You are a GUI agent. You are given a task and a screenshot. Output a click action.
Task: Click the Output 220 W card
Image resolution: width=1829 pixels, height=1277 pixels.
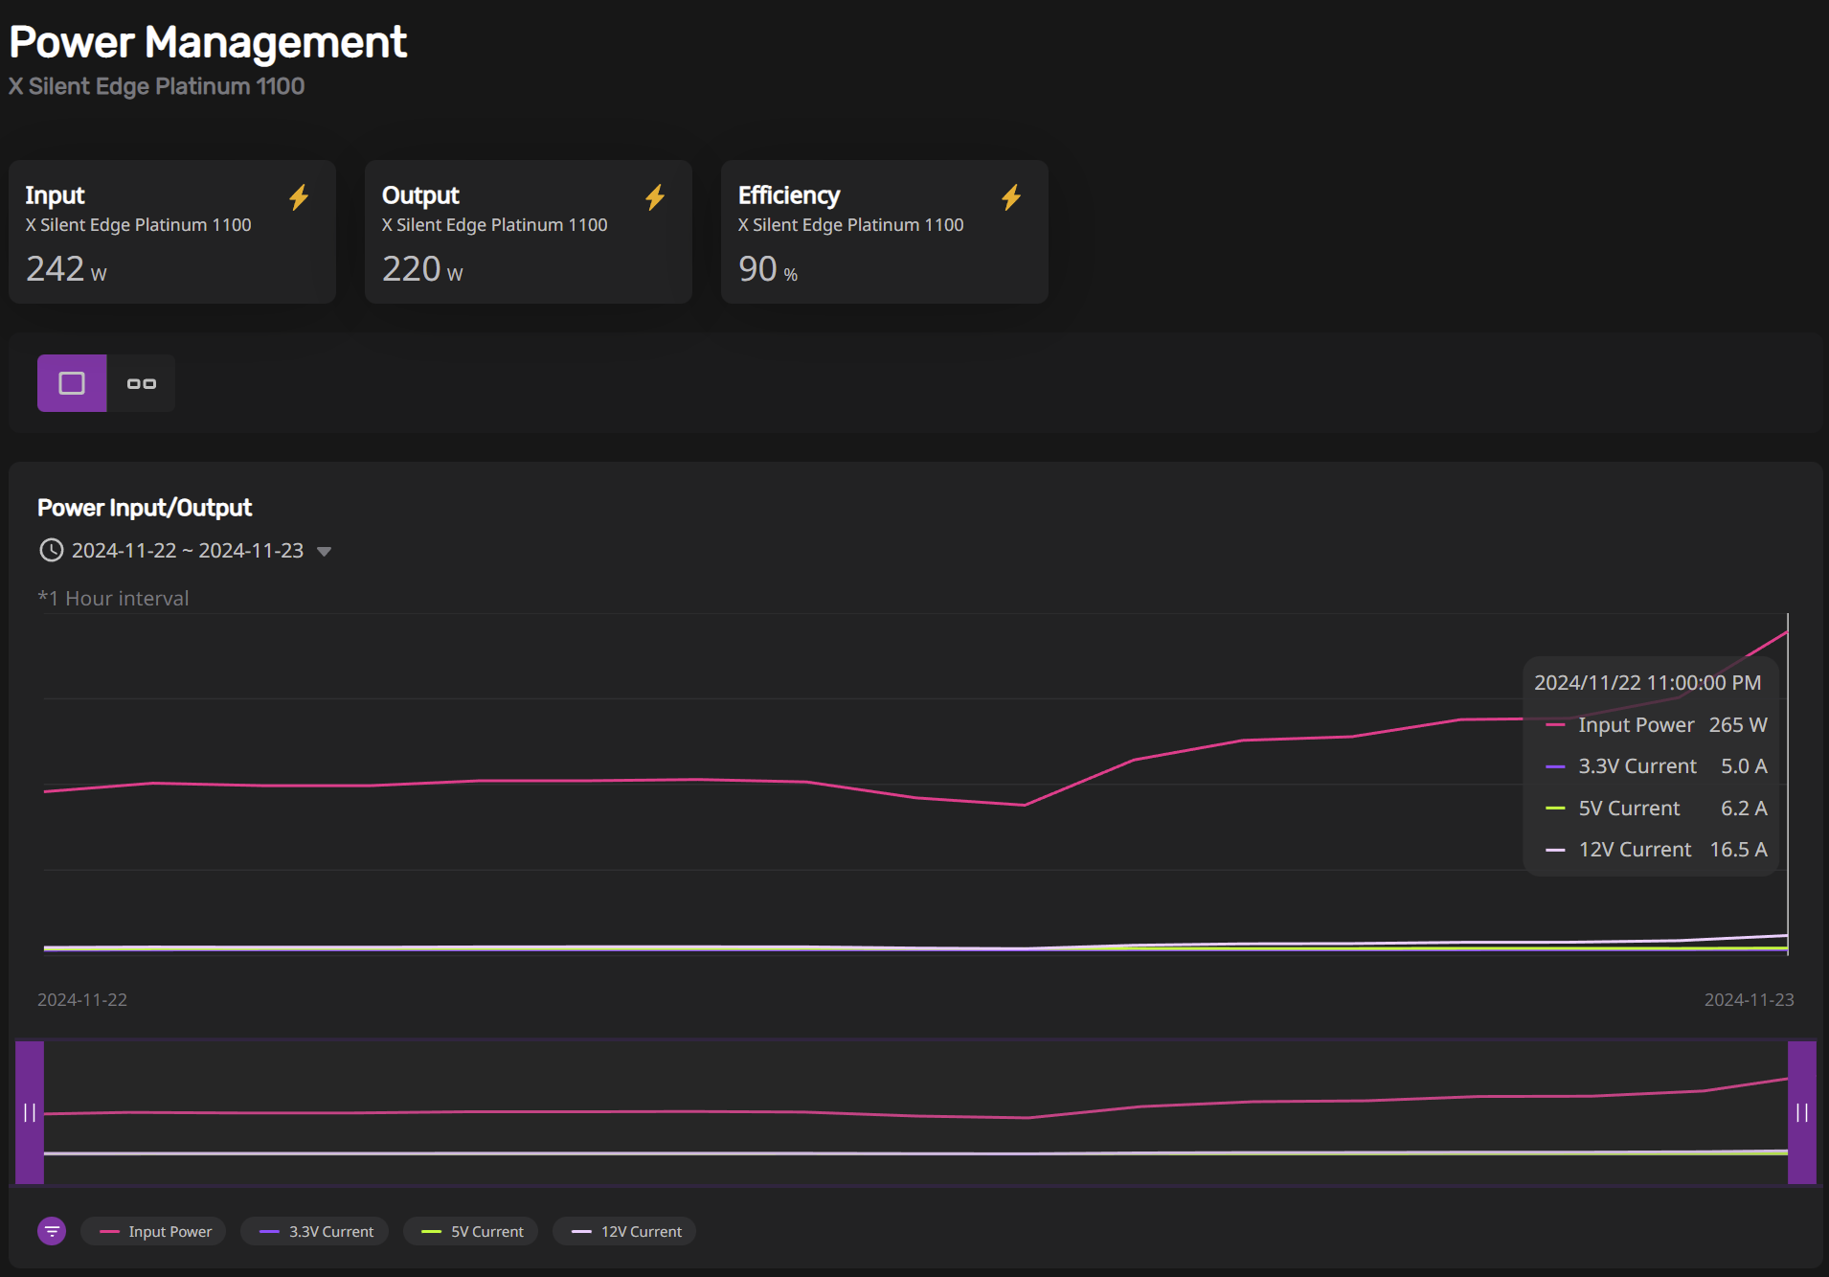(x=529, y=232)
